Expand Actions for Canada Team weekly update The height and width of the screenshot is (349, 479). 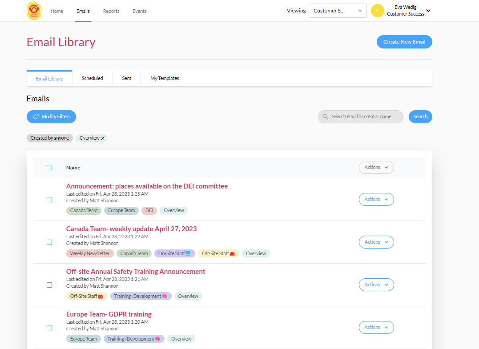376,242
